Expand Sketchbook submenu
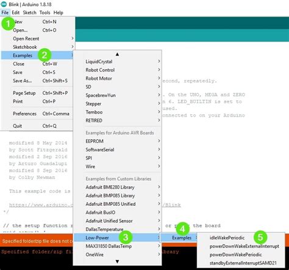The width and height of the screenshot is (289, 270). [37, 47]
